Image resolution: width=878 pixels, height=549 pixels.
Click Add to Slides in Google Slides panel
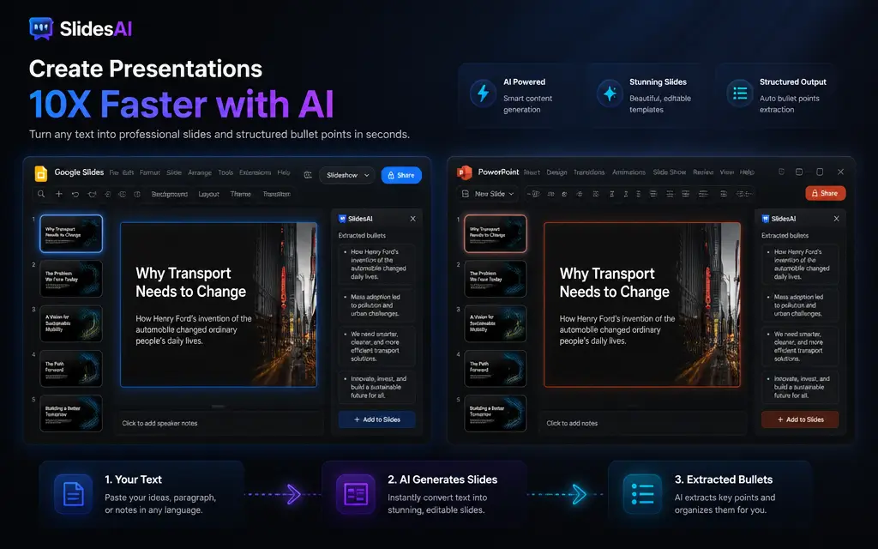[x=377, y=419]
